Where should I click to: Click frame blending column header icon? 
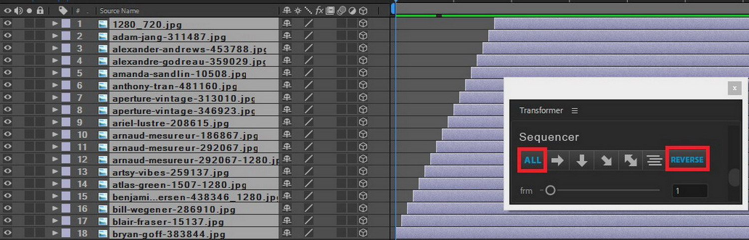tap(330, 10)
